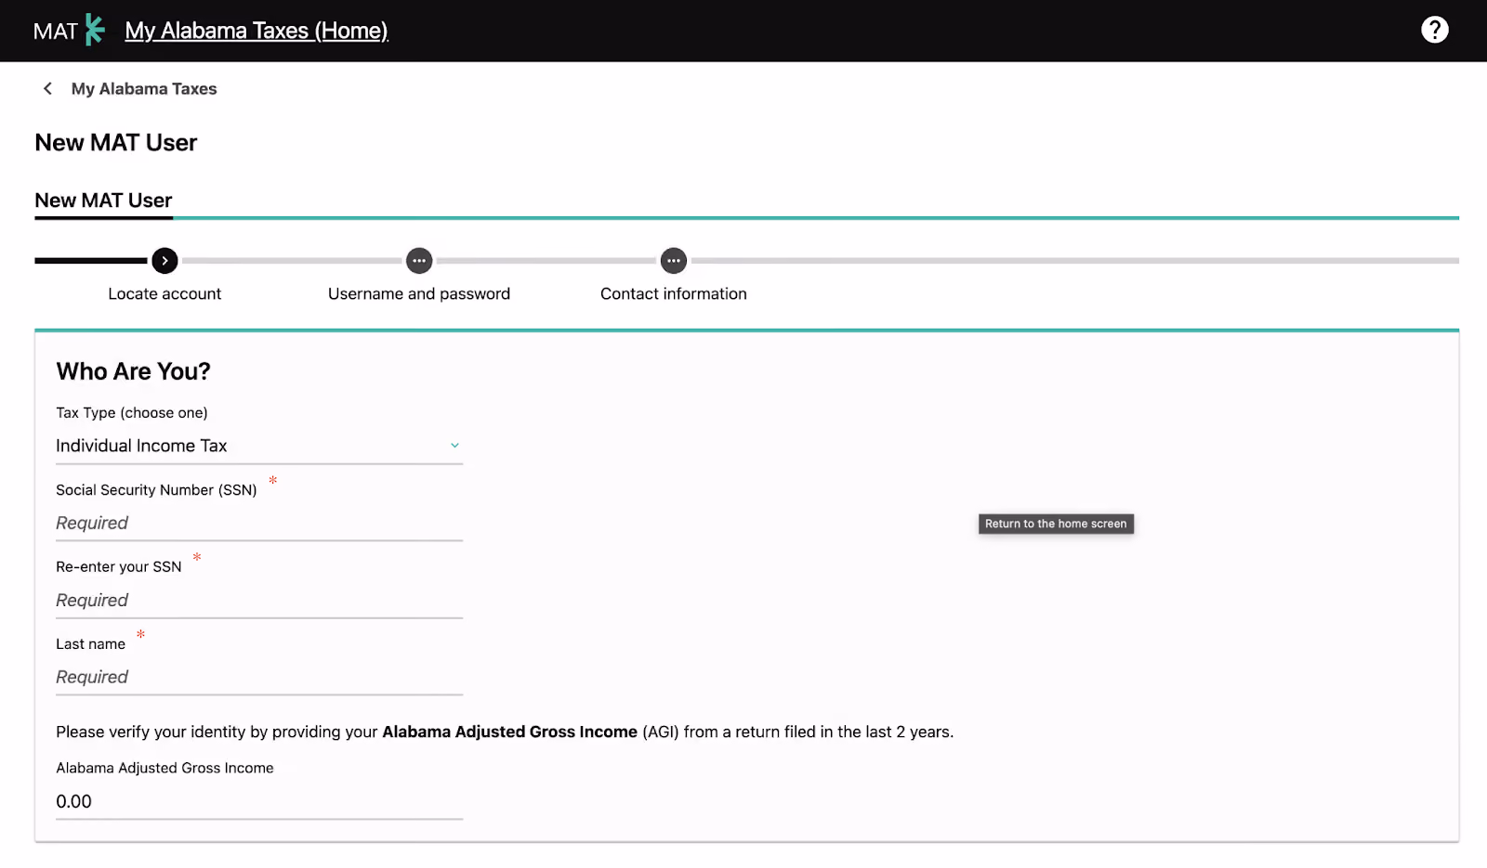Image resolution: width=1487 pixels, height=868 pixels.
Task: Click the 'Please verify your identity' instruction text
Action: pyautogui.click(x=505, y=732)
